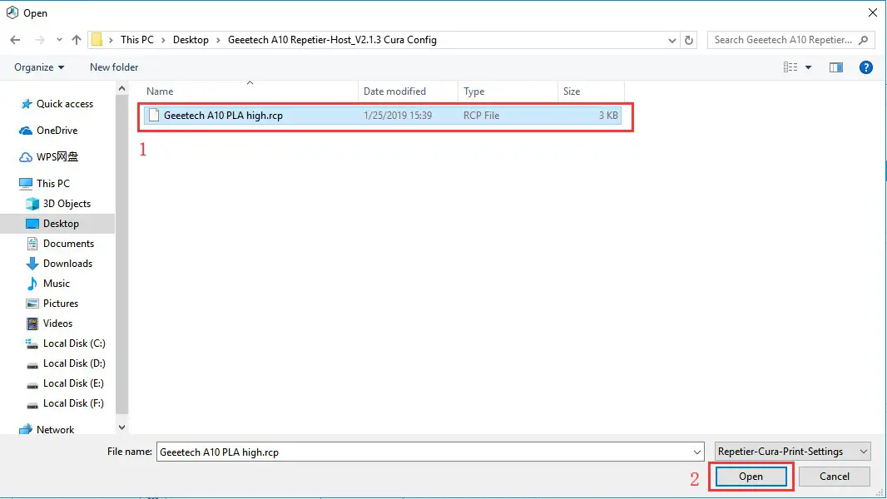Select Geeetech A10 PLA high.rcp file
This screenshot has height=499, width=887.
383,116
